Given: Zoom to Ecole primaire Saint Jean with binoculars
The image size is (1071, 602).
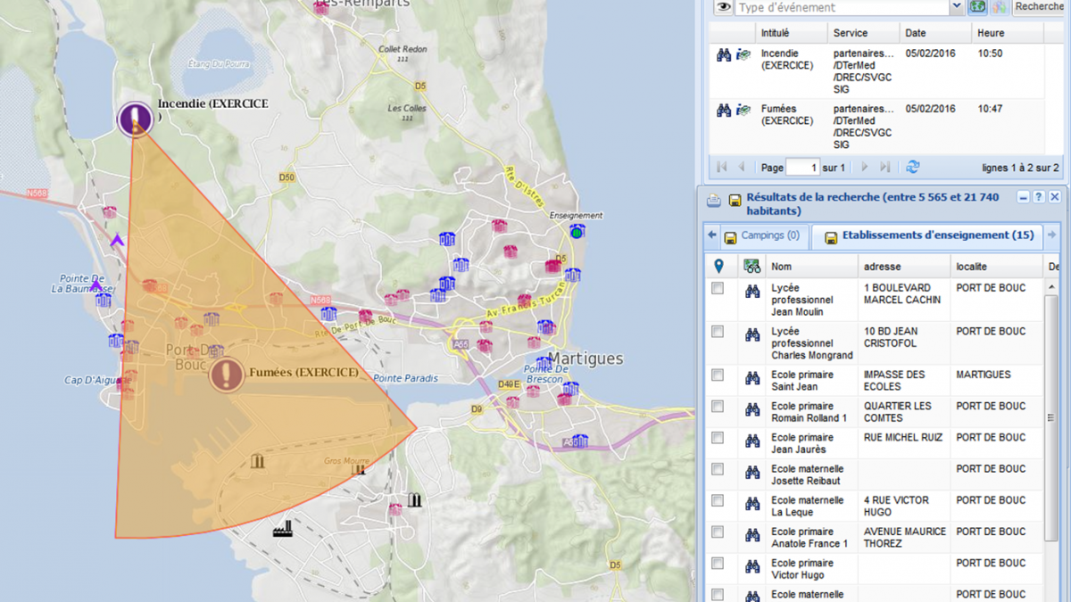Looking at the screenshot, I should point(752,378).
